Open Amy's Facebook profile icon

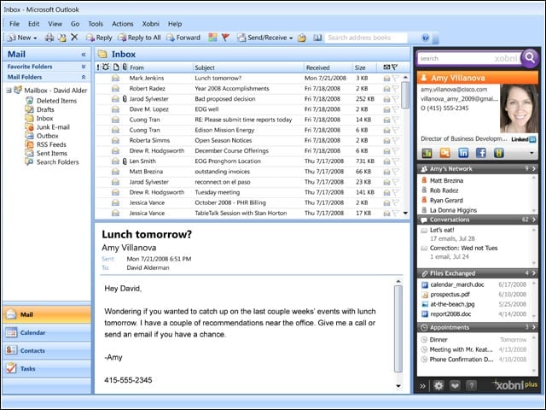(481, 153)
